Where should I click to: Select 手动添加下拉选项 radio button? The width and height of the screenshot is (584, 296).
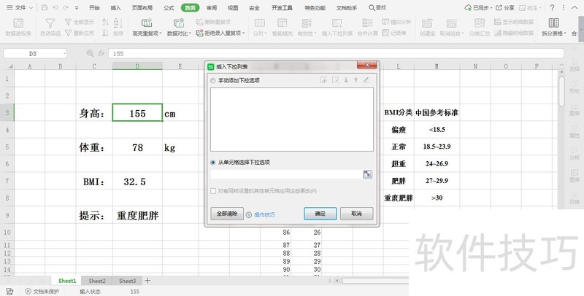tap(212, 80)
